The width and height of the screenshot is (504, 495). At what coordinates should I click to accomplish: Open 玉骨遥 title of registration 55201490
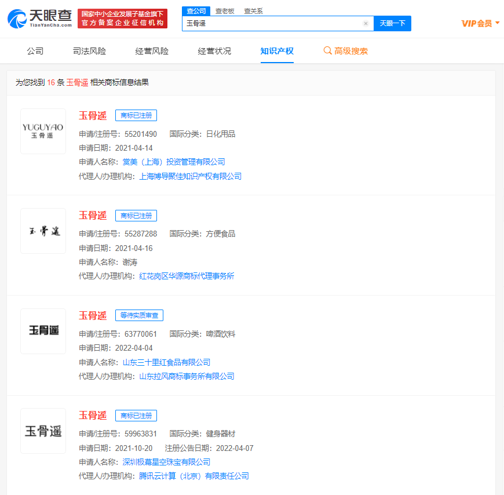click(93, 115)
